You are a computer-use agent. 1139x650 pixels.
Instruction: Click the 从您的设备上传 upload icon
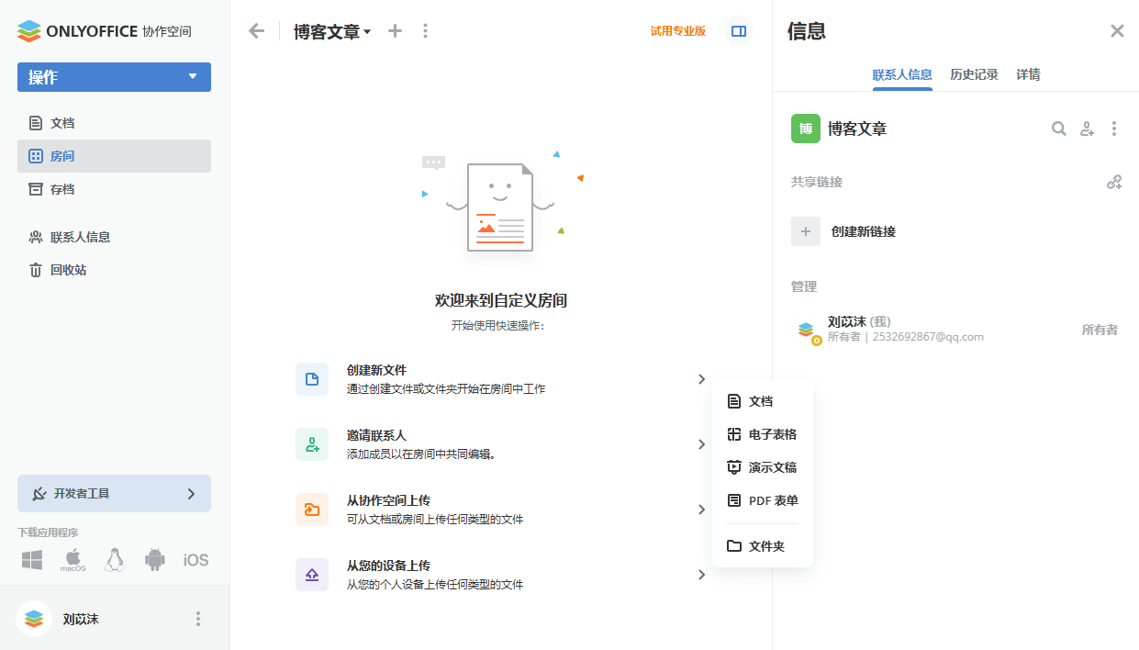312,575
